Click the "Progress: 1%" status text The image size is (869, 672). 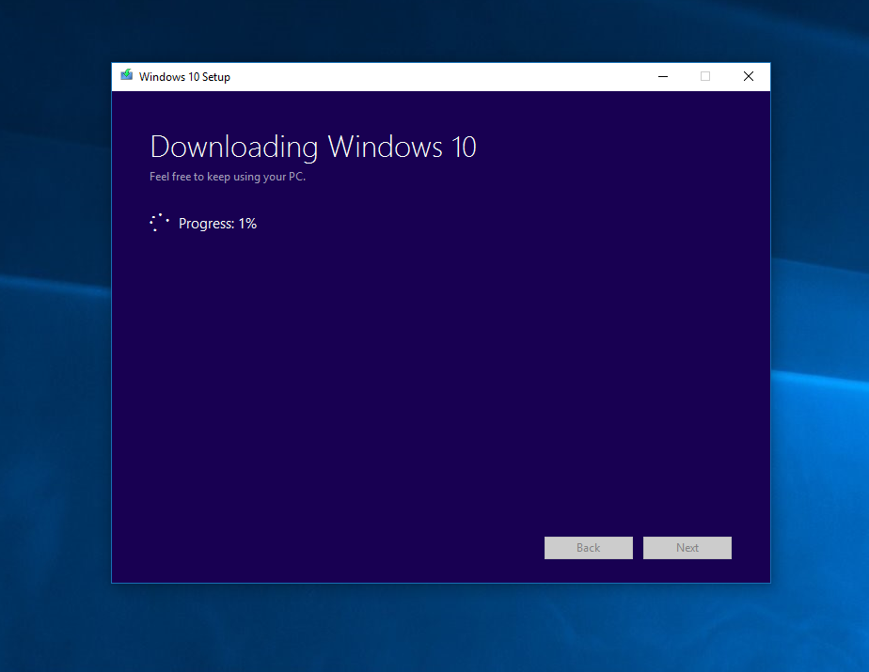[217, 224]
